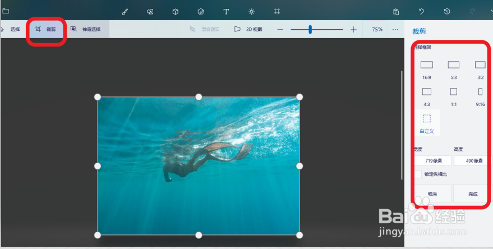Toggle the 锁定纵横比 checkbox

(x=418, y=174)
